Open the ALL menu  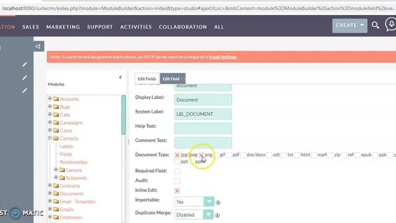[219, 27]
